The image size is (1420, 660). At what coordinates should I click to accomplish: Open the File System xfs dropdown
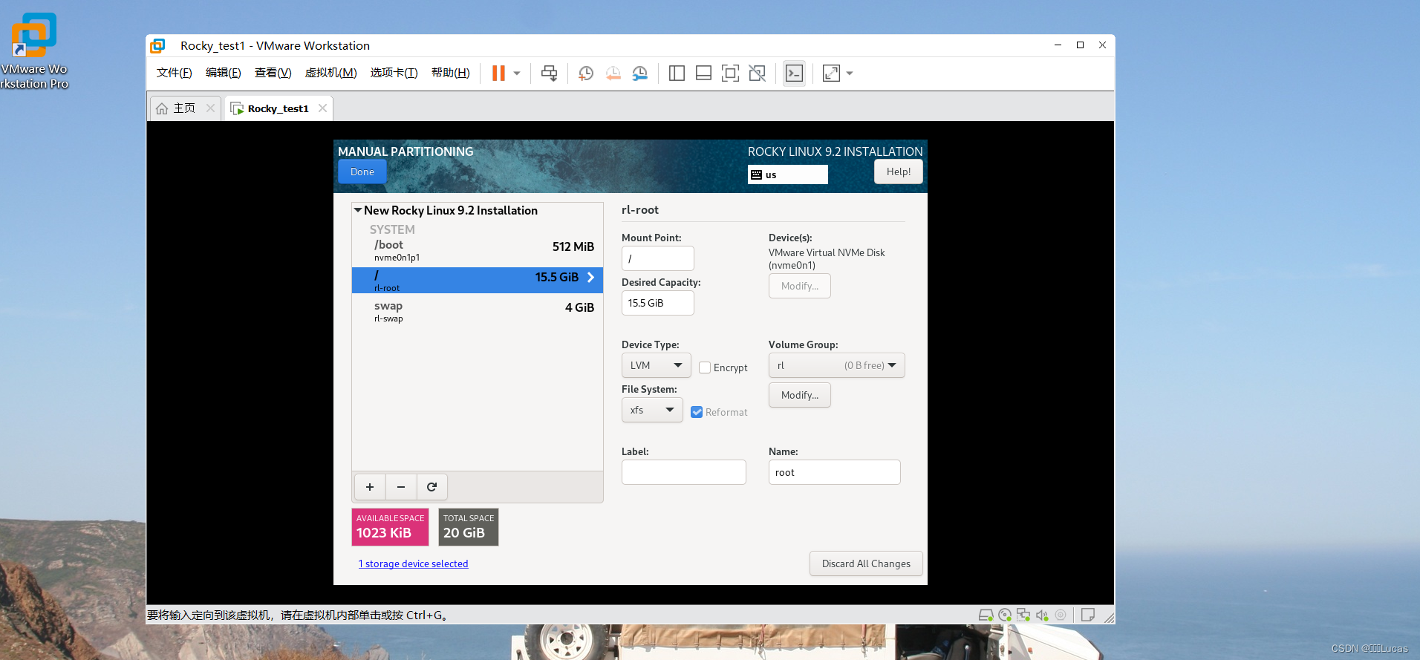click(x=652, y=410)
